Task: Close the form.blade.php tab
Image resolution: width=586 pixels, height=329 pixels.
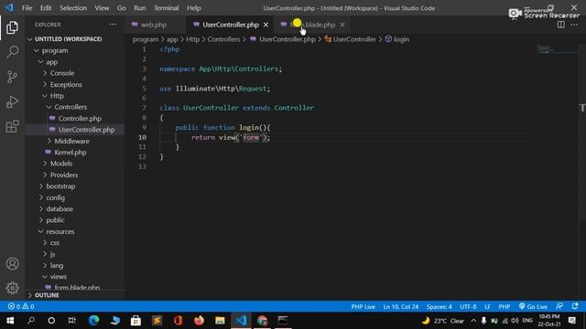Action: (x=342, y=25)
